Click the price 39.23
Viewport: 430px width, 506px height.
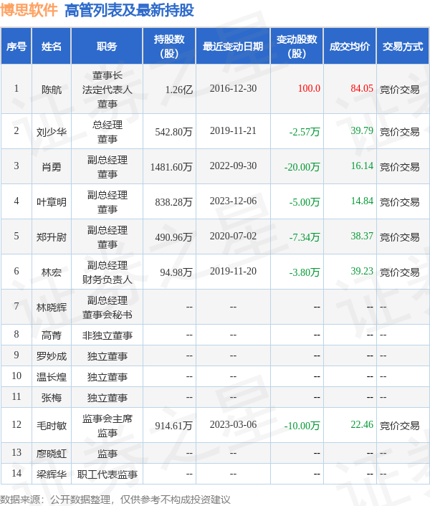pos(362,272)
